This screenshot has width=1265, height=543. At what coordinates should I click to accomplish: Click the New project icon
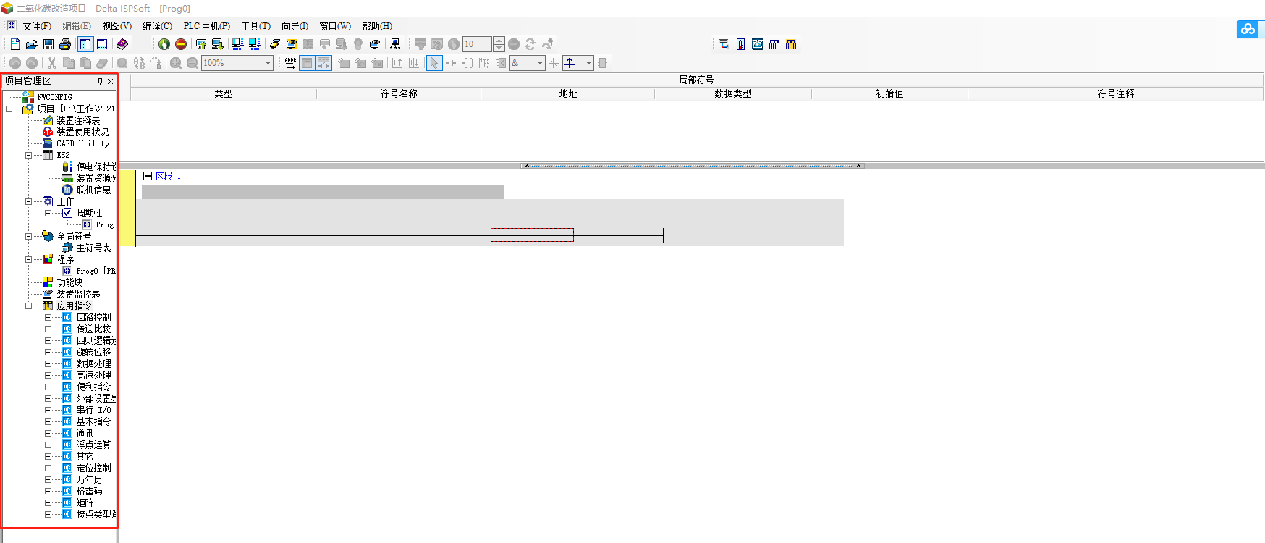pyautogui.click(x=15, y=44)
